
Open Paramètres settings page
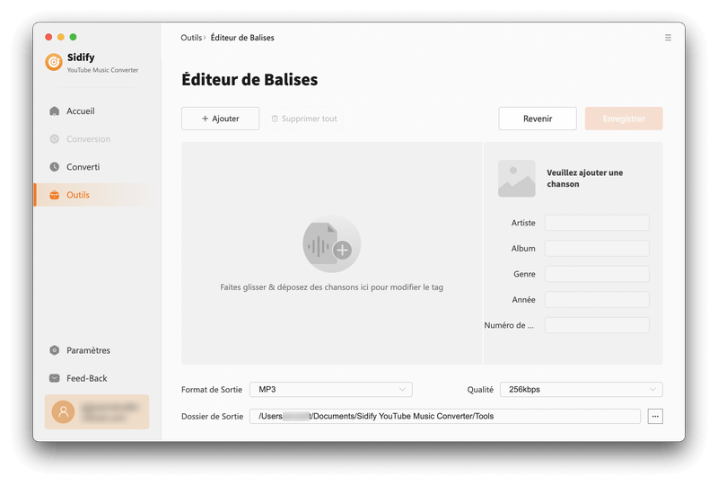[88, 350]
